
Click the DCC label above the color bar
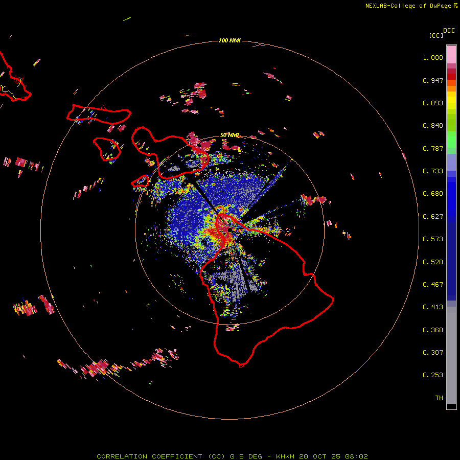[x=449, y=31]
